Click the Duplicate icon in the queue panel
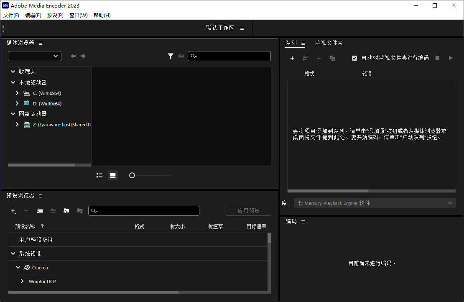464x302 pixels. coord(333,58)
